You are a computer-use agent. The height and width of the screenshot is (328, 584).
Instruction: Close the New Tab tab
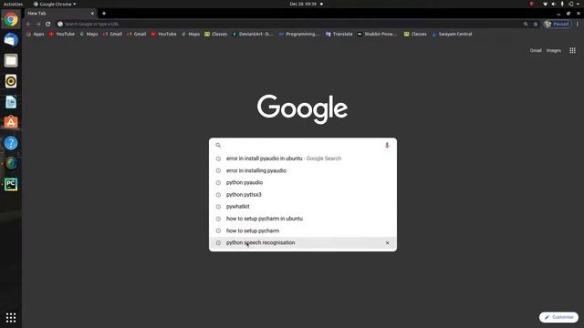tap(92, 14)
